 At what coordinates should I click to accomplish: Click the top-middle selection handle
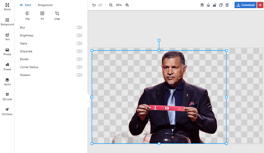[159, 51]
